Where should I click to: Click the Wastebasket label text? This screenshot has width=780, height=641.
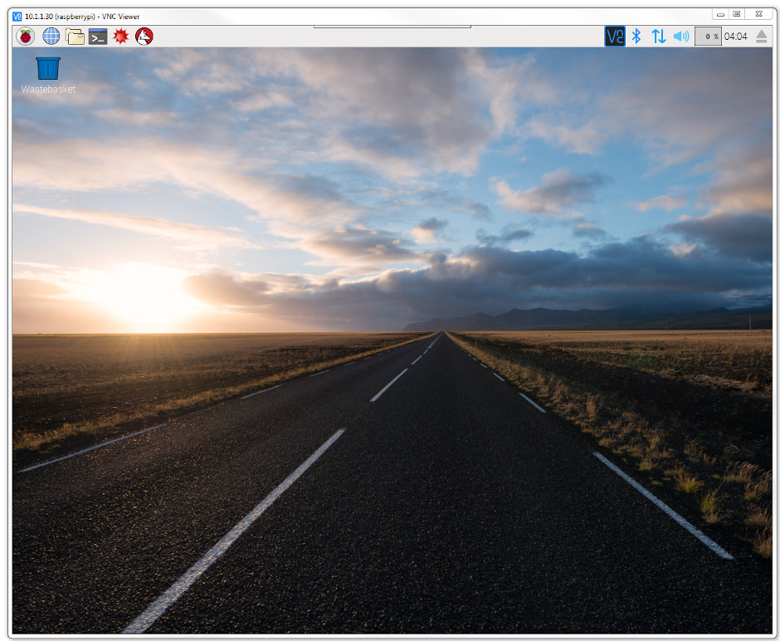click(46, 90)
